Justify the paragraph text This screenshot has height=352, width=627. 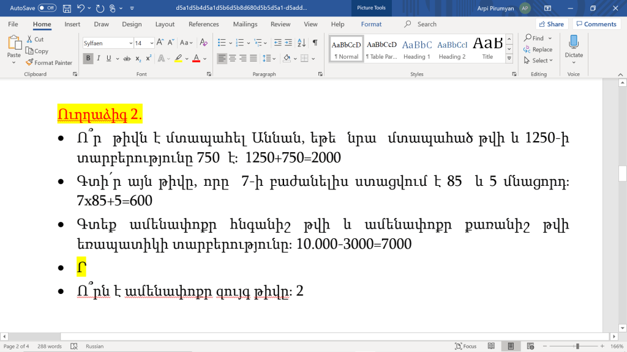(254, 59)
